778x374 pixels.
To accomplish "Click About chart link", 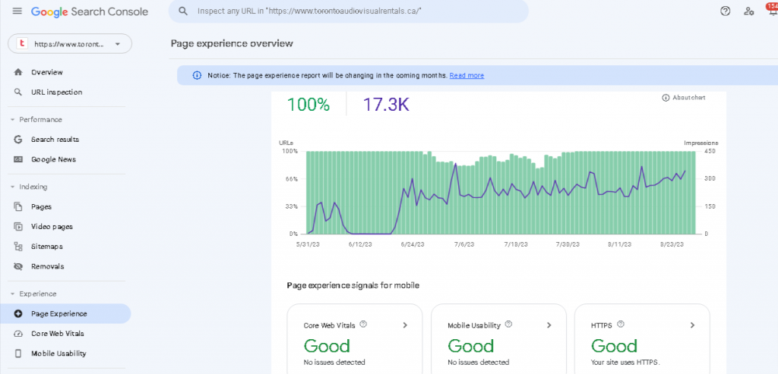I will coord(688,98).
